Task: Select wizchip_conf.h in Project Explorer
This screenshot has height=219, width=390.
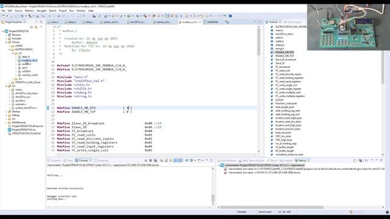Action: [x=30, y=75]
